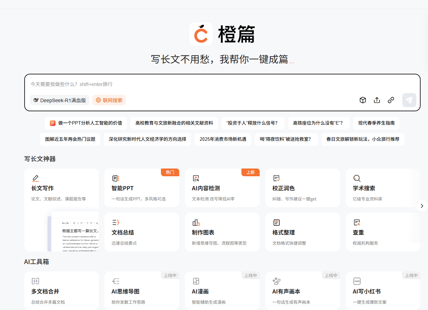Click the paper-plane send button
This screenshot has height=310, width=428.
coord(409,100)
